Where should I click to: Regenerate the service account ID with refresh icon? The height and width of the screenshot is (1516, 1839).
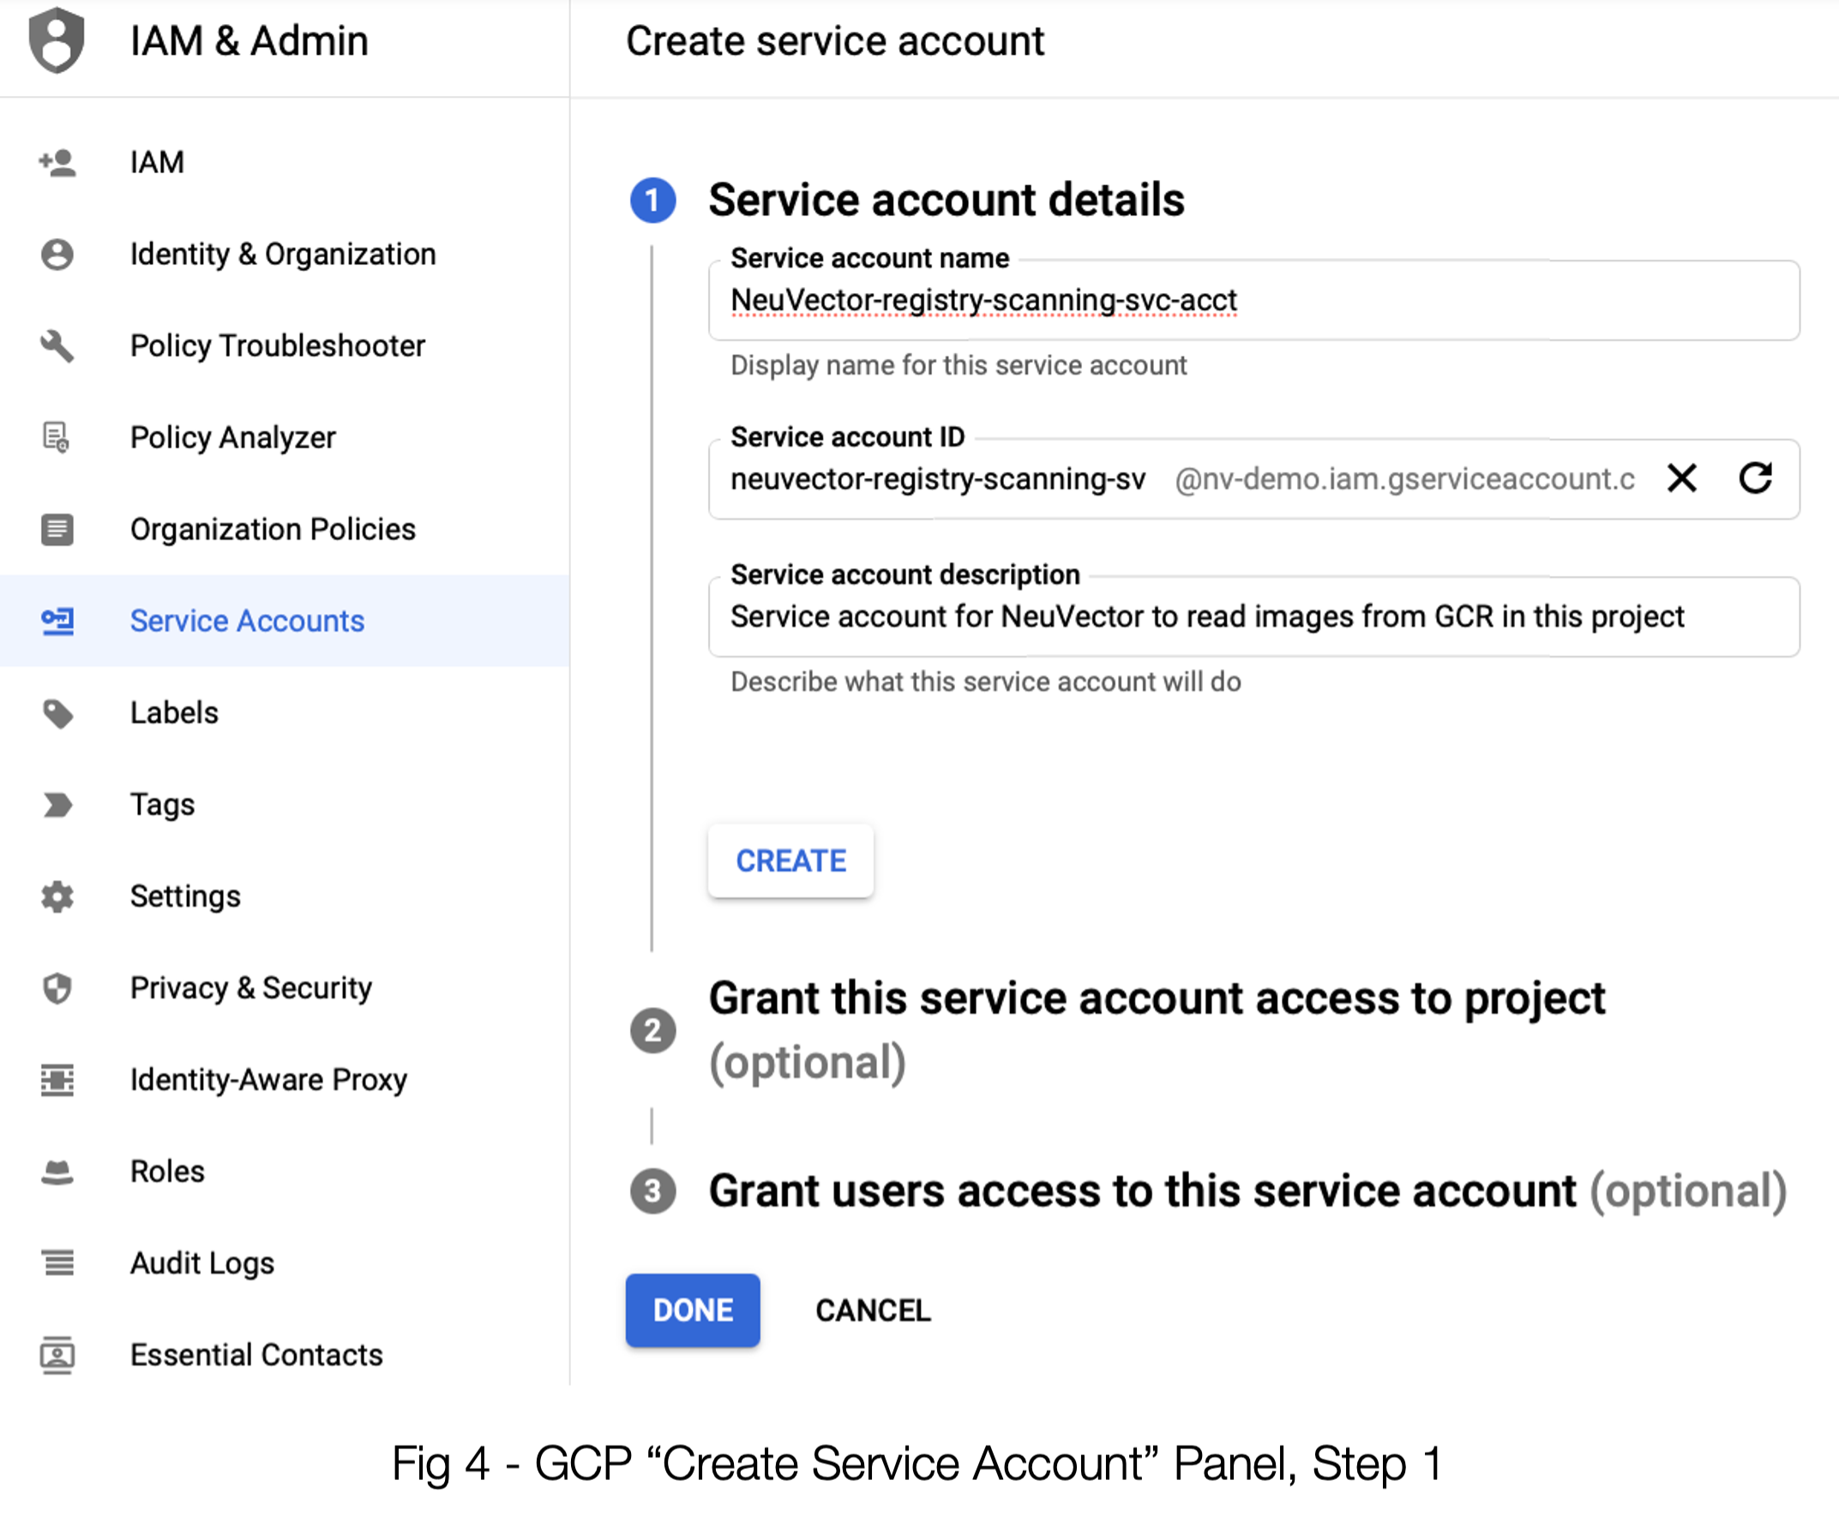pos(1756,478)
